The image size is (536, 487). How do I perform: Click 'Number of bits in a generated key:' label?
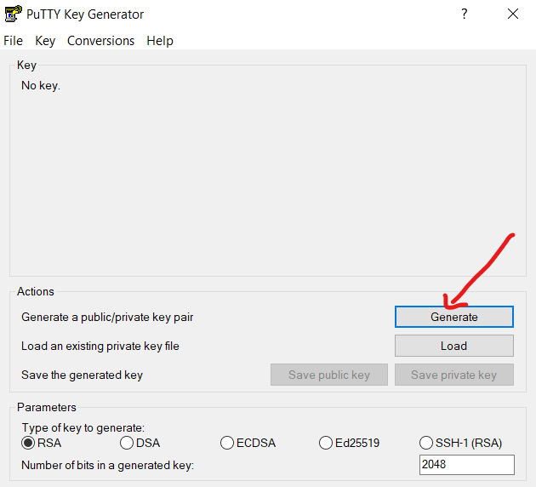pos(108,466)
